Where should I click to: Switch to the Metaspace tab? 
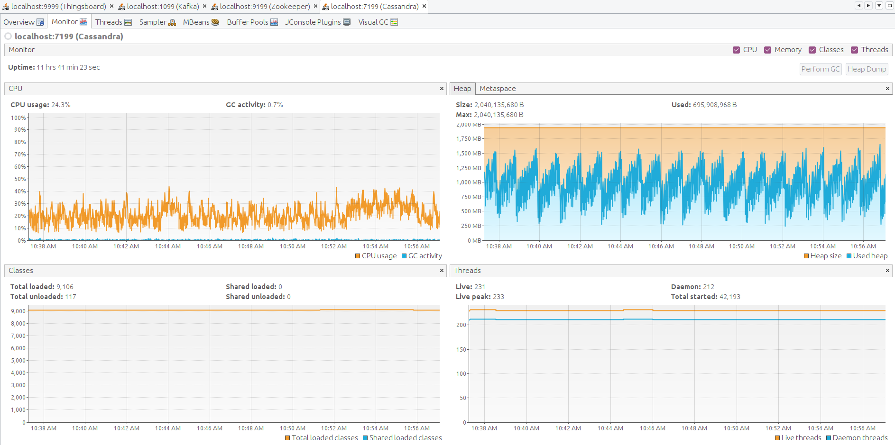497,89
